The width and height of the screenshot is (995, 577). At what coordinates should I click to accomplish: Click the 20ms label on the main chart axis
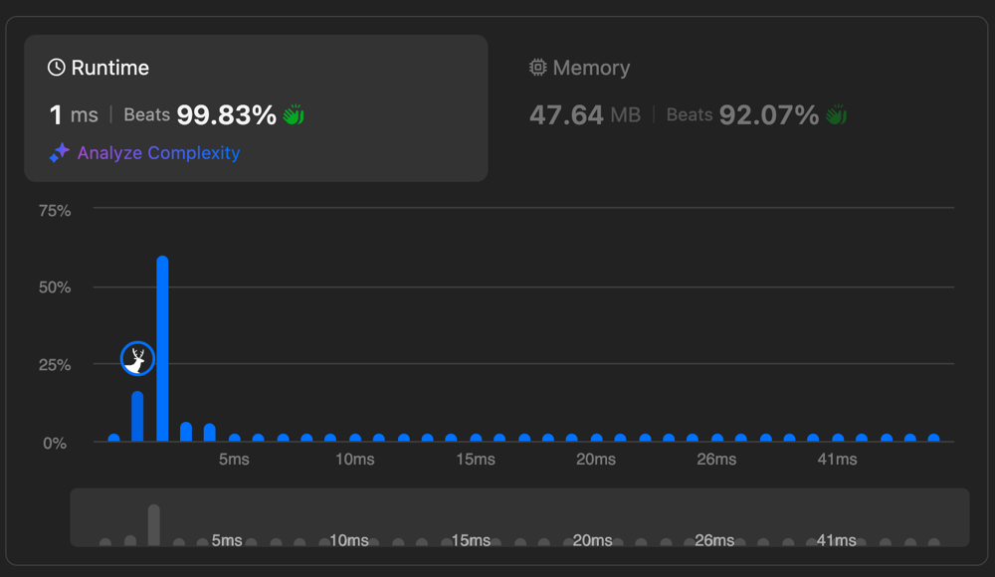click(596, 460)
